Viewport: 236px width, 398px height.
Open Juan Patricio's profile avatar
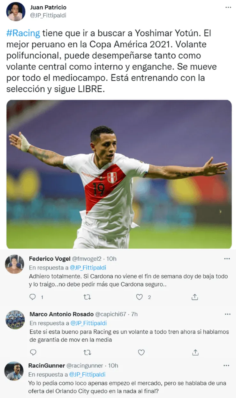coord(16,11)
